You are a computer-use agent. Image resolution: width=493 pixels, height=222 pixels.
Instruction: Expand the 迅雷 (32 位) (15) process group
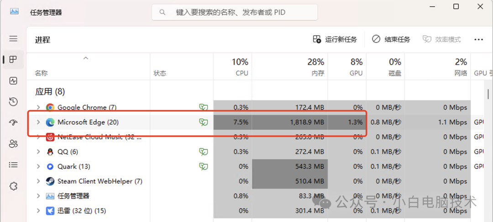click(38, 211)
